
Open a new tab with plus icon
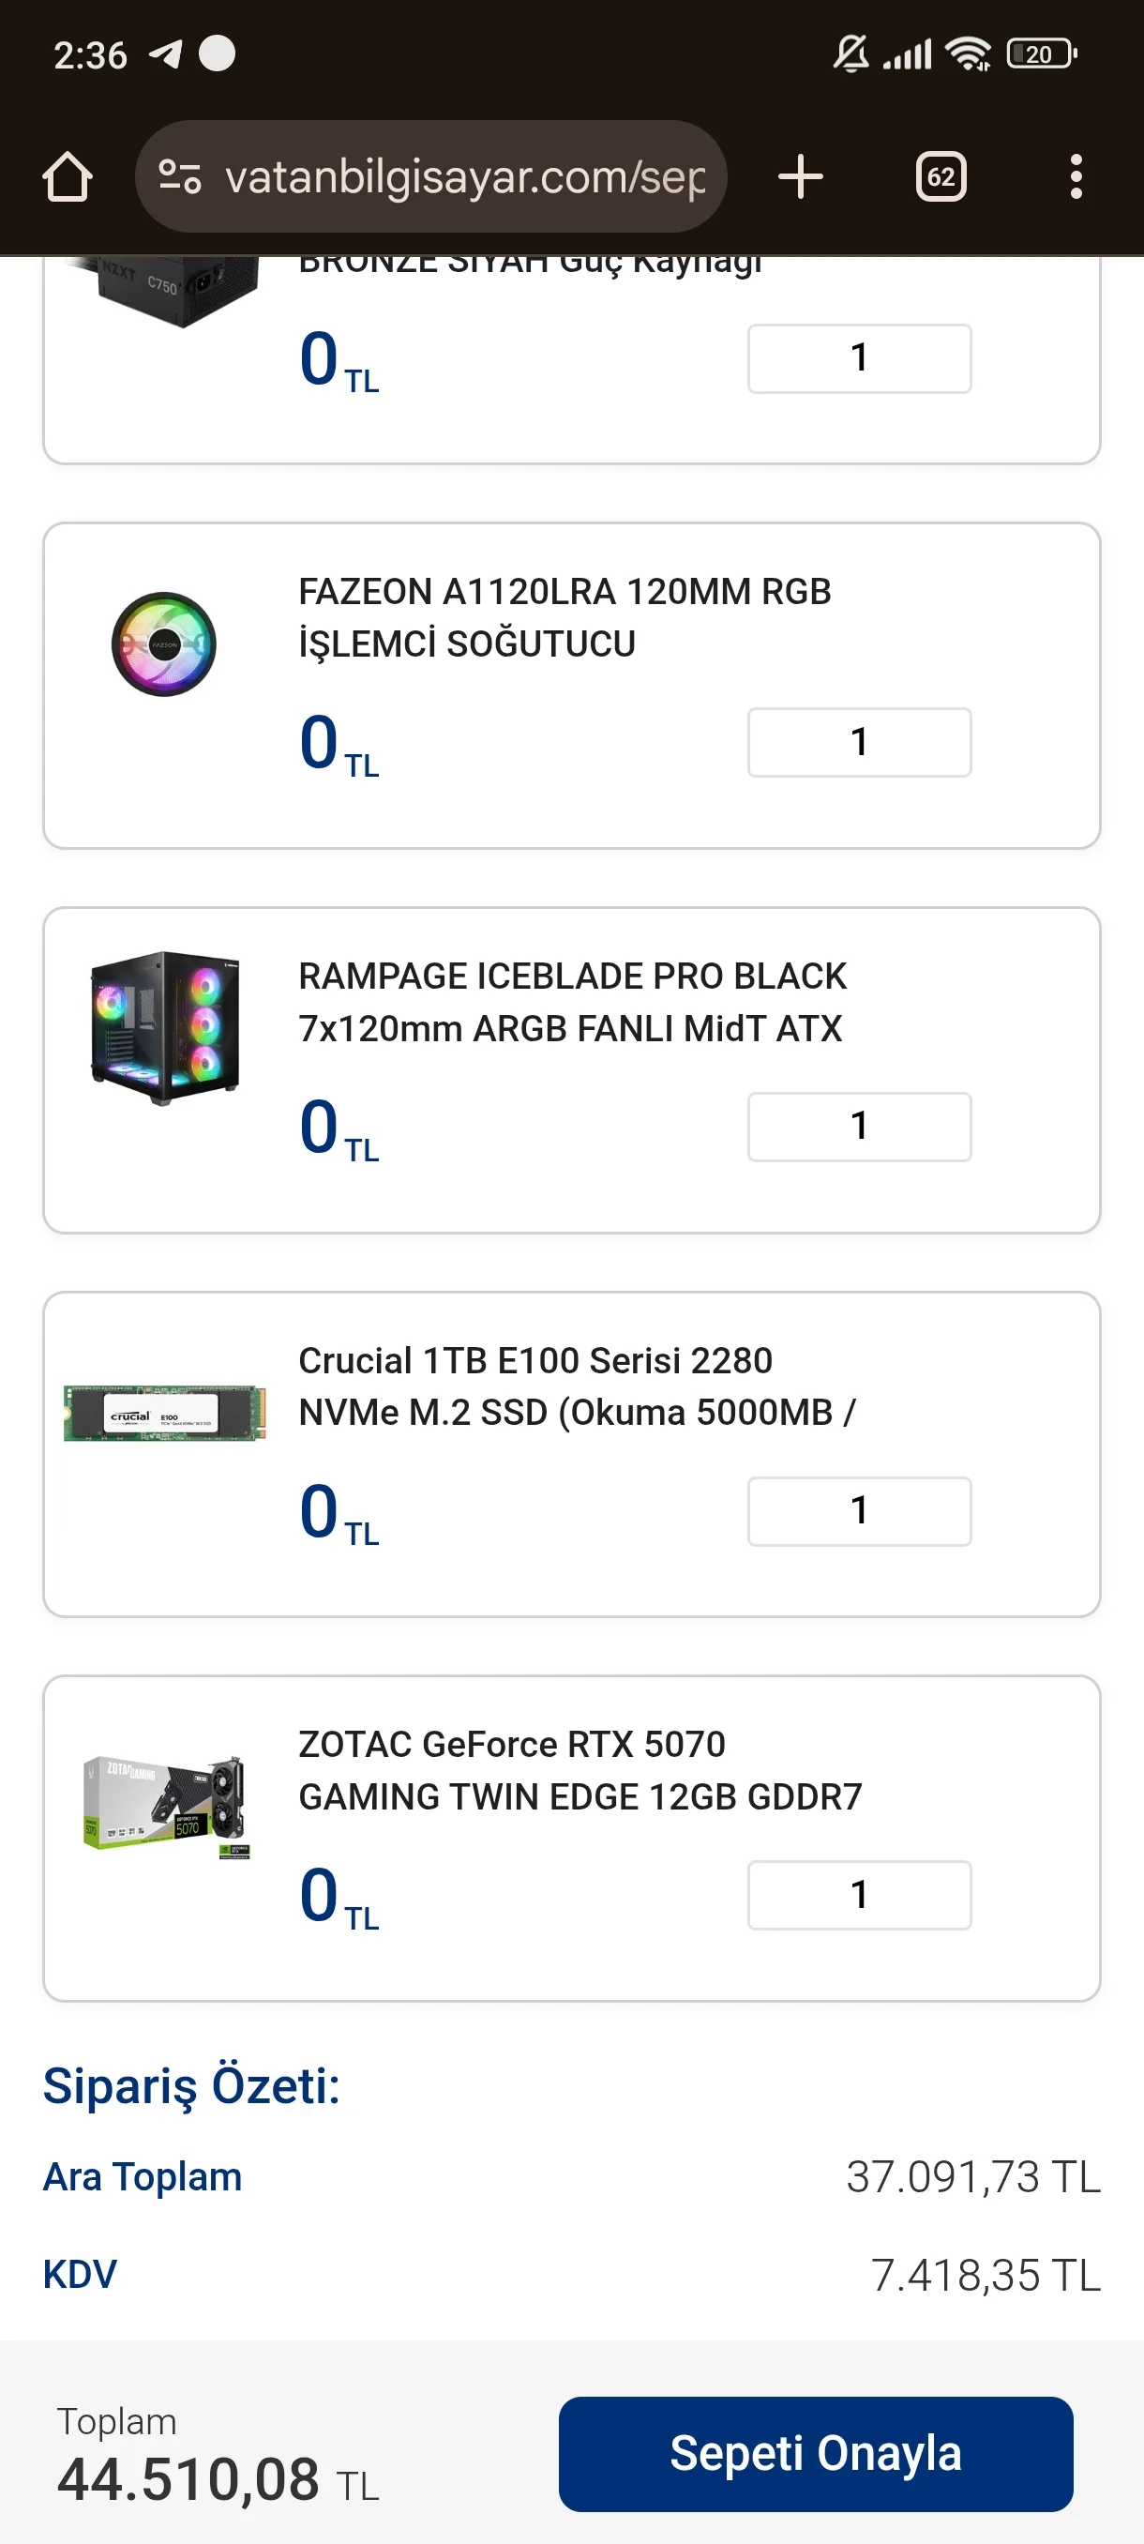pyautogui.click(x=800, y=178)
